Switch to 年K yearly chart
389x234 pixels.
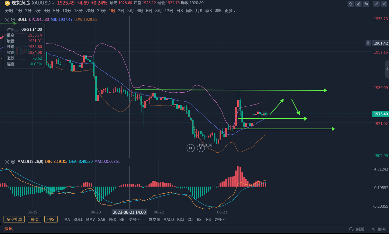pyautogui.click(x=218, y=11)
